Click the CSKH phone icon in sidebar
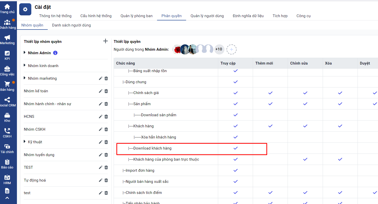Screen dimensions: 378x204 [x=7, y=131]
